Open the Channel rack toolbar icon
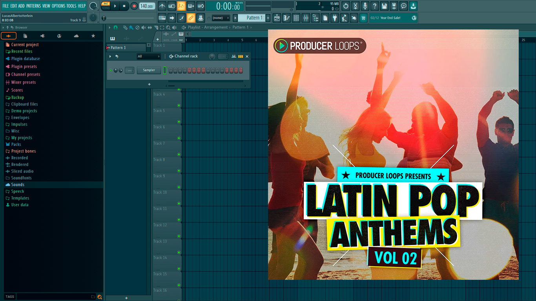536x301 pixels. [296, 18]
